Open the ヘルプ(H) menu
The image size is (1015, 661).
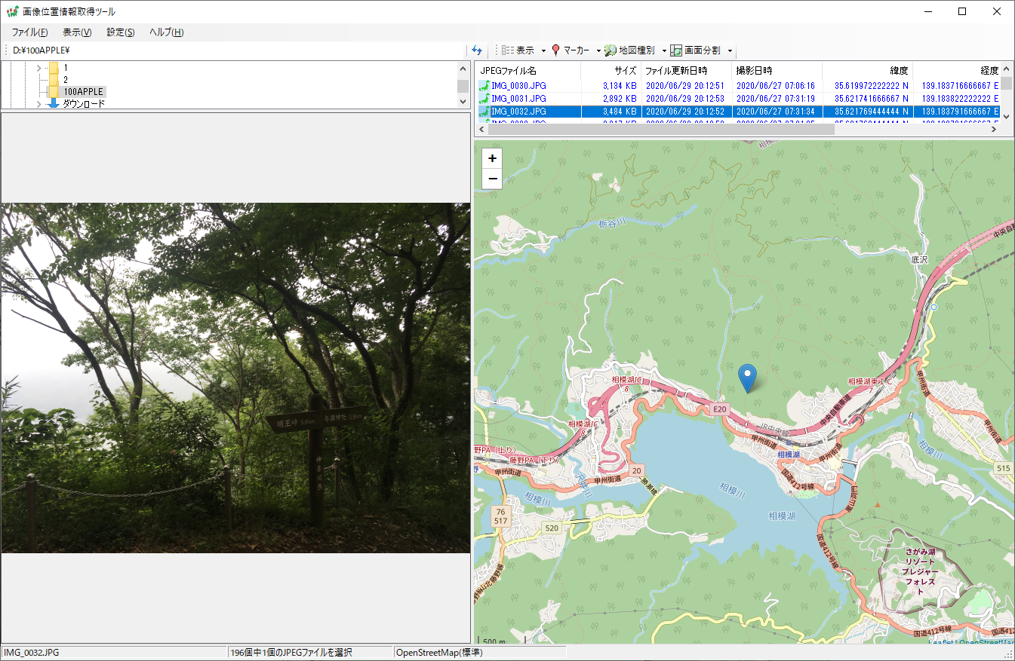(x=166, y=32)
